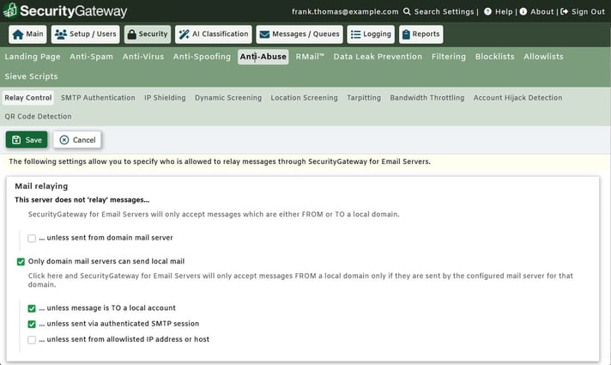
Task: Click the Reports clipboard icon
Action: click(x=406, y=34)
